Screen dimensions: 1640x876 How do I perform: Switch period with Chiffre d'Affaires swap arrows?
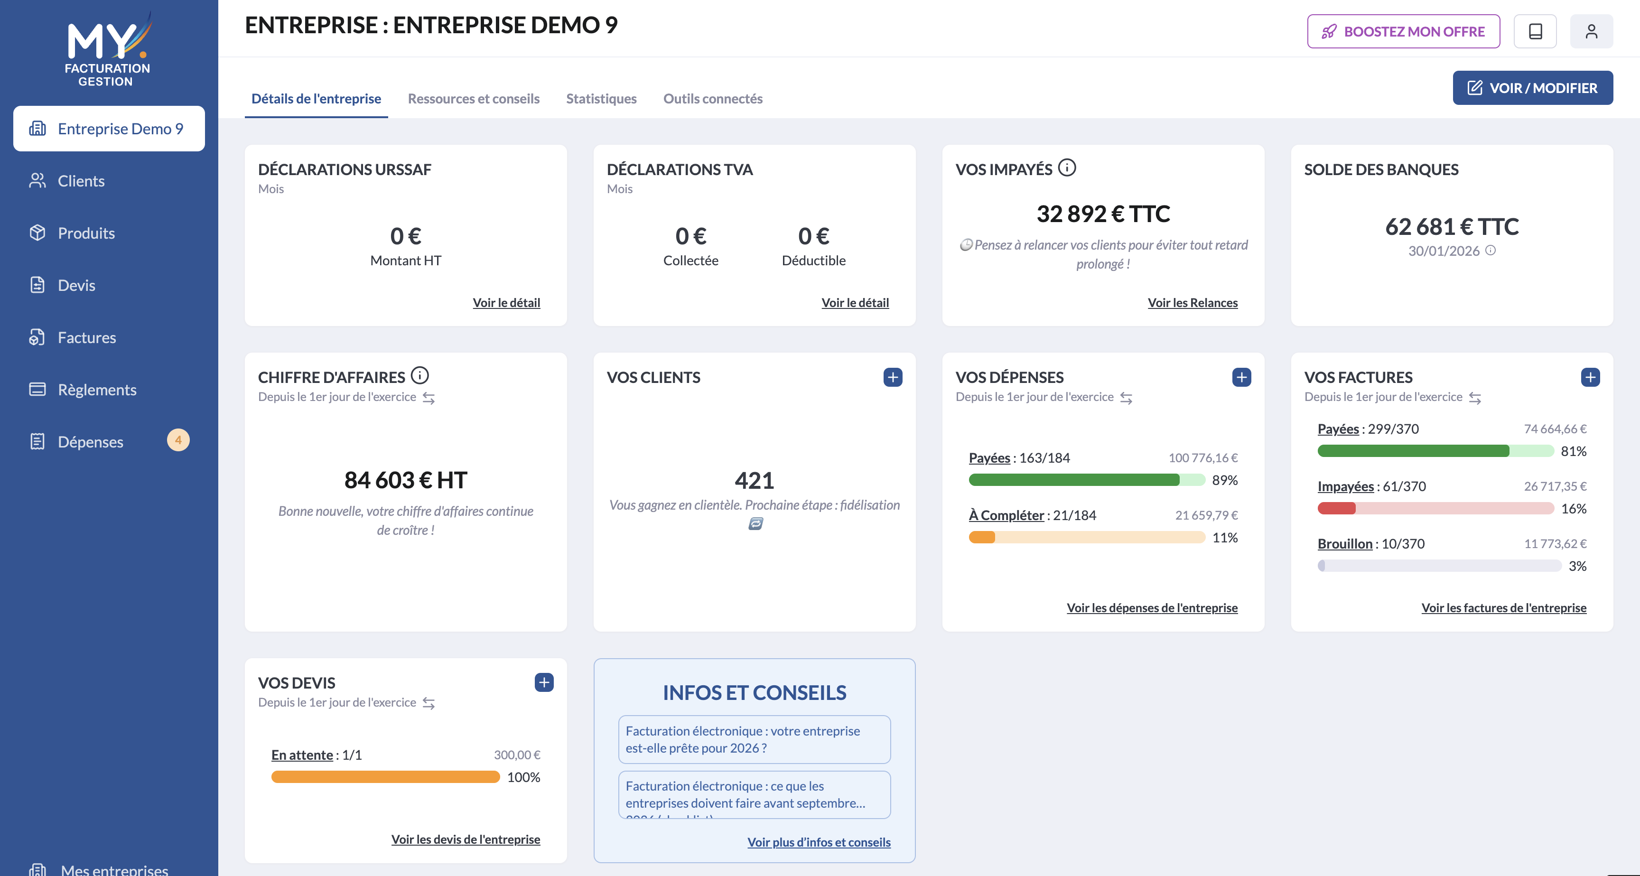(429, 398)
